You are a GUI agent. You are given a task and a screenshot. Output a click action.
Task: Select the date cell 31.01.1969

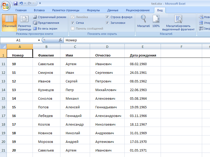tap(143, 131)
